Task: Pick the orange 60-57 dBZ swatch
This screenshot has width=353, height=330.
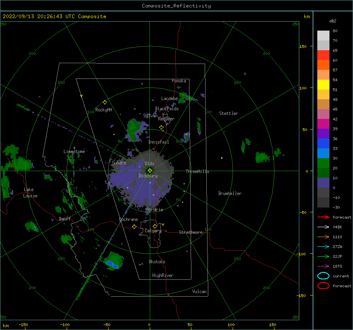Action: click(323, 65)
